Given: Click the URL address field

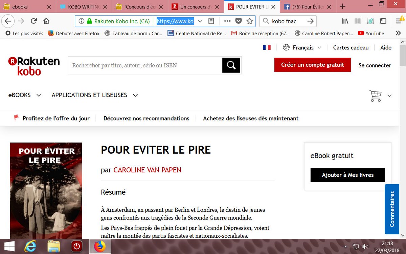Looking at the screenshot, I should point(175,21).
